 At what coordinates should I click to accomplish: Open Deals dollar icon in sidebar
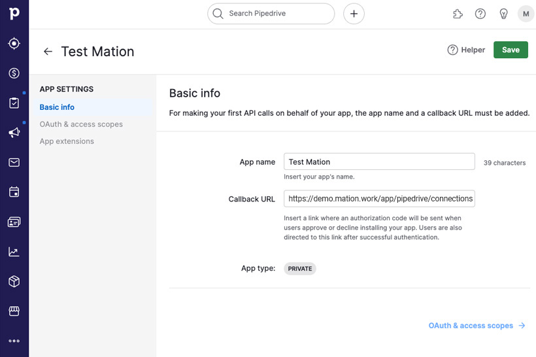point(14,73)
